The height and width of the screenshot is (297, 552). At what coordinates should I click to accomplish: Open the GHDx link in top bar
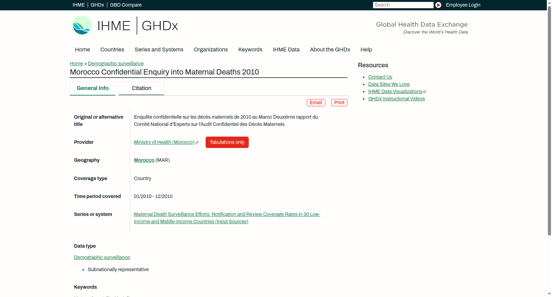(97, 5)
